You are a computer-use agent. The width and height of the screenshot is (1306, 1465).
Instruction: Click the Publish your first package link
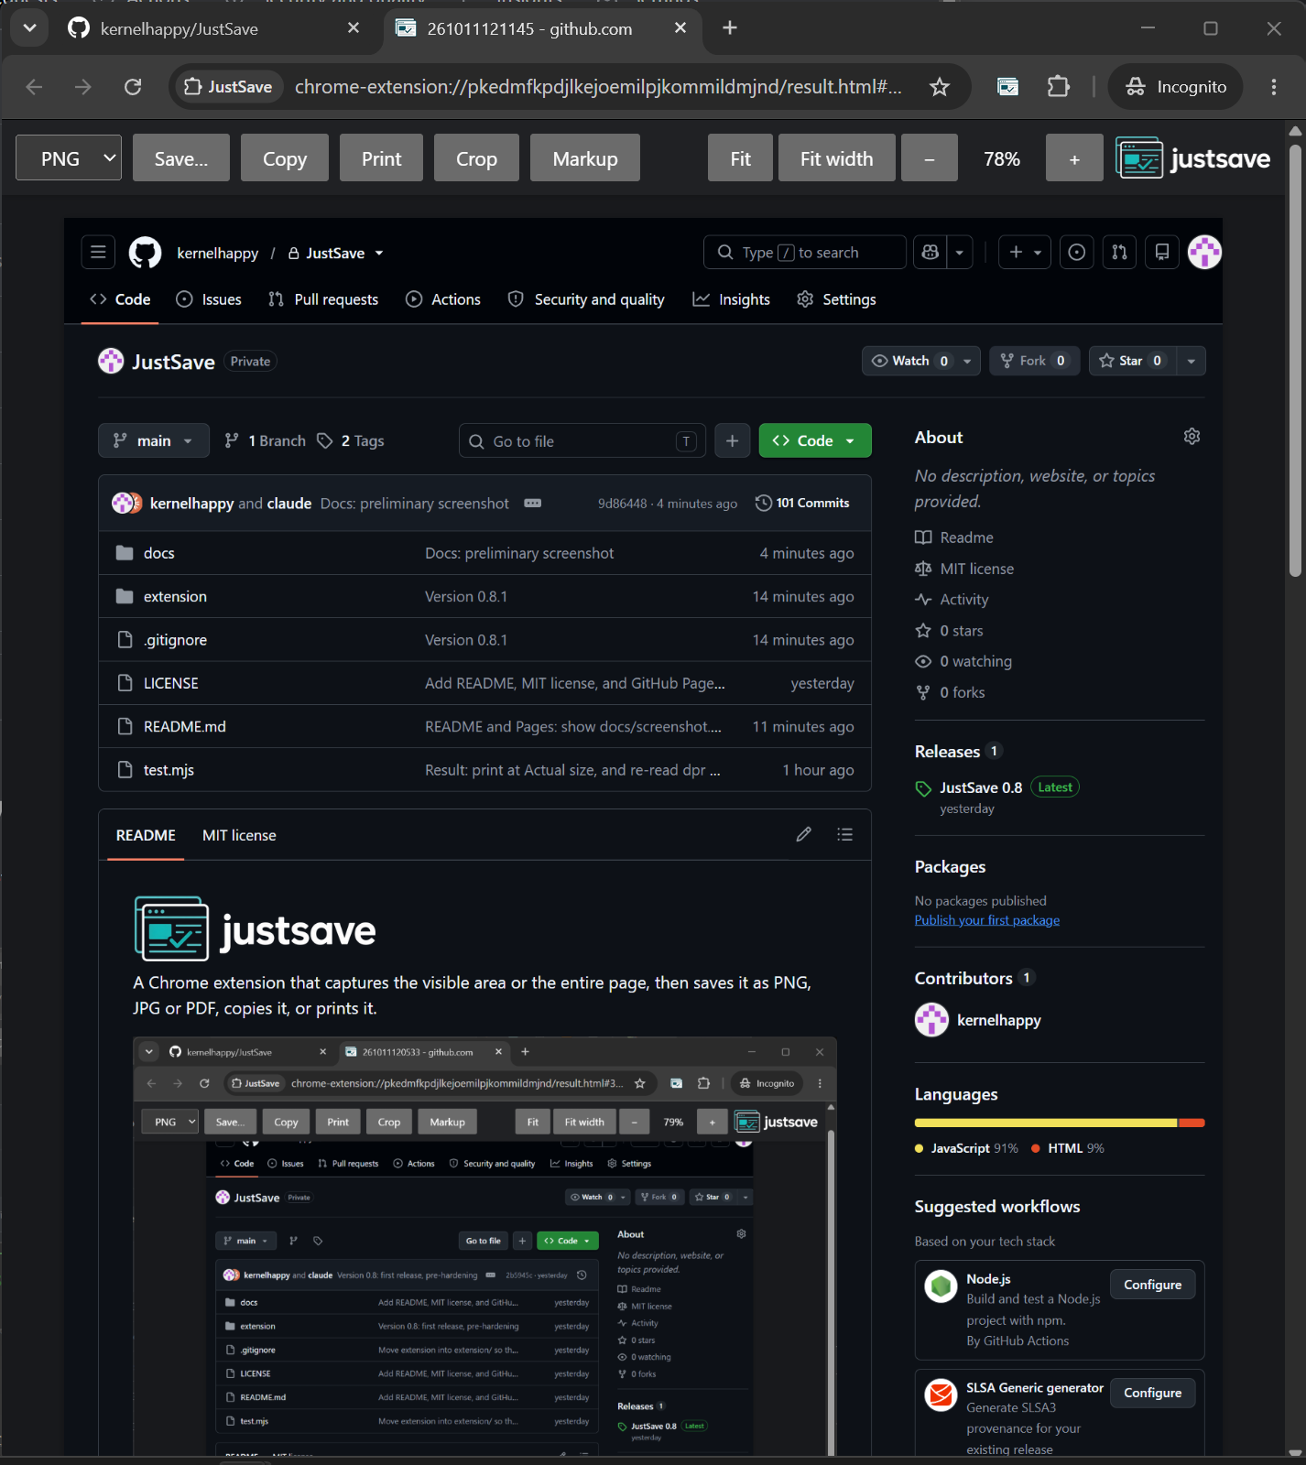[x=986, y=920]
